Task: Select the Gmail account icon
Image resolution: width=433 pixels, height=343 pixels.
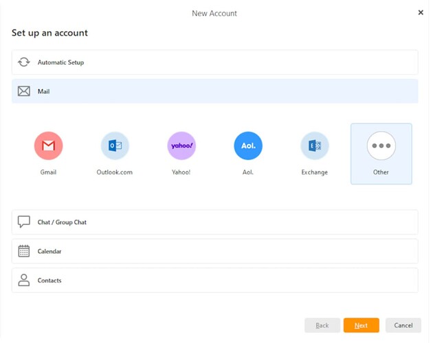Action: 48,145
